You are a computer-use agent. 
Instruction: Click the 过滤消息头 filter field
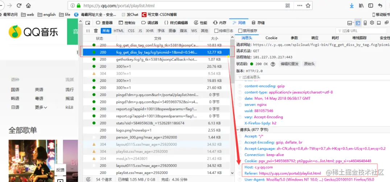[312, 77]
